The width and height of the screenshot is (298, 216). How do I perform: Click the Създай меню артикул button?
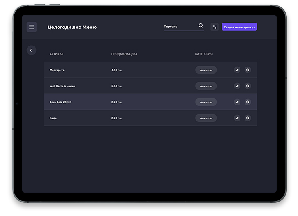239,27
